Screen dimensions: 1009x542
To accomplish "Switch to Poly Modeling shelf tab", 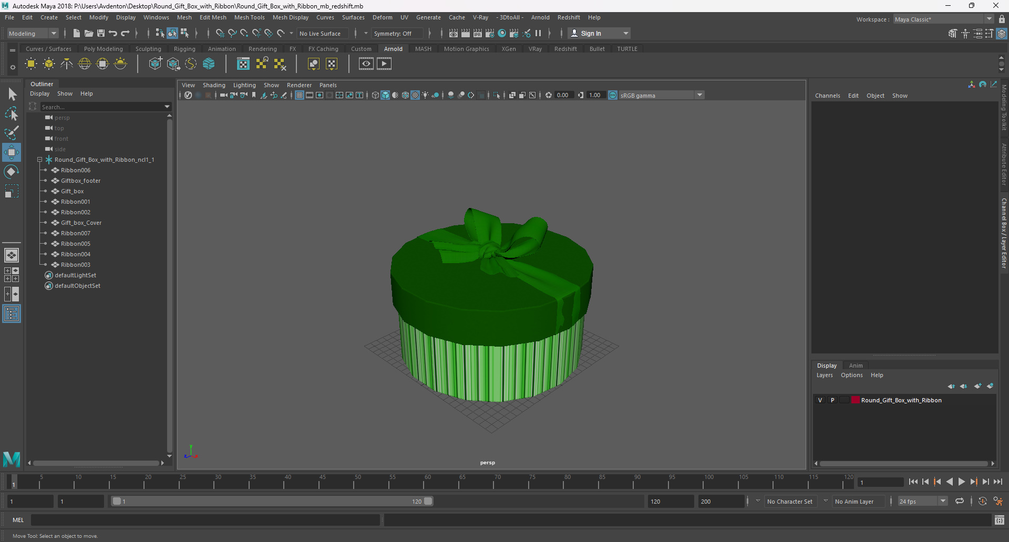I will tap(104, 49).
